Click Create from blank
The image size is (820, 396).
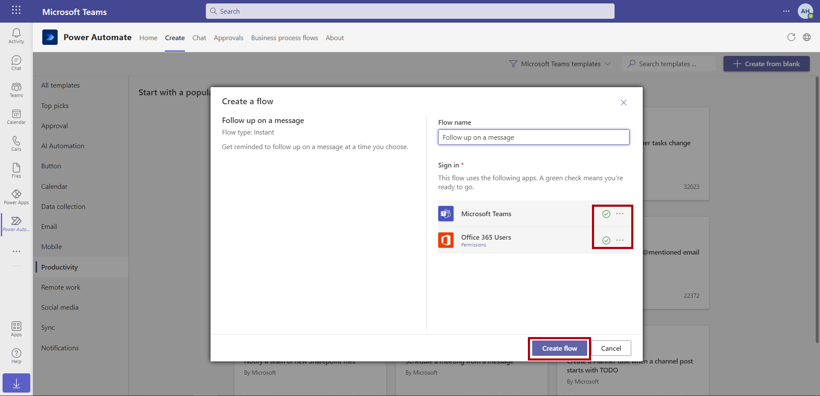coord(767,64)
